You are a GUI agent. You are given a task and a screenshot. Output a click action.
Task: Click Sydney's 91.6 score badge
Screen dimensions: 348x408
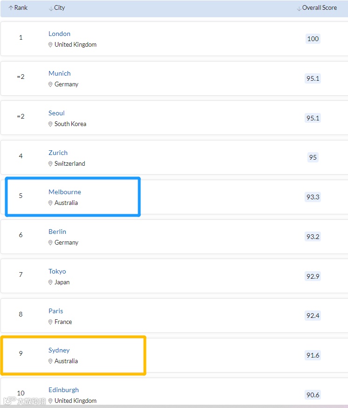tap(313, 355)
